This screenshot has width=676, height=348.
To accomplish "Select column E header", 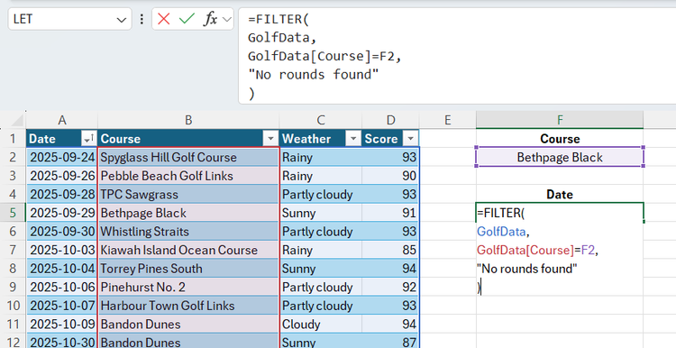I will pos(447,120).
